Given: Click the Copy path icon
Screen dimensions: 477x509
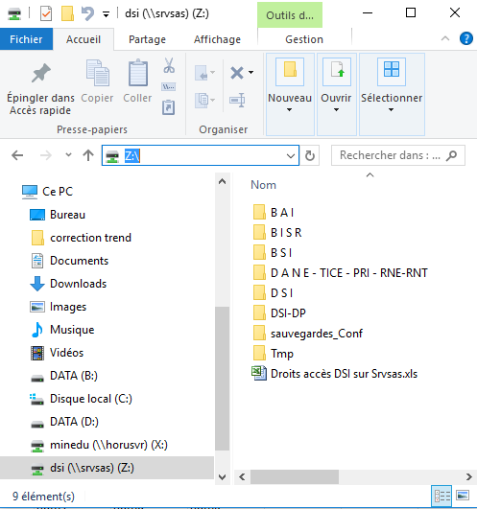Looking at the screenshot, I should pos(168,86).
